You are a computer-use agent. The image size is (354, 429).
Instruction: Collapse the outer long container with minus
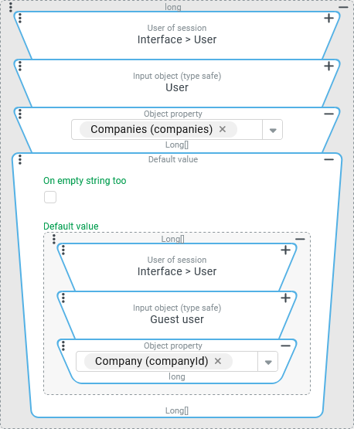[343, 7]
